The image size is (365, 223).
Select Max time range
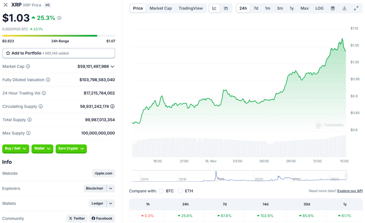tap(305, 8)
